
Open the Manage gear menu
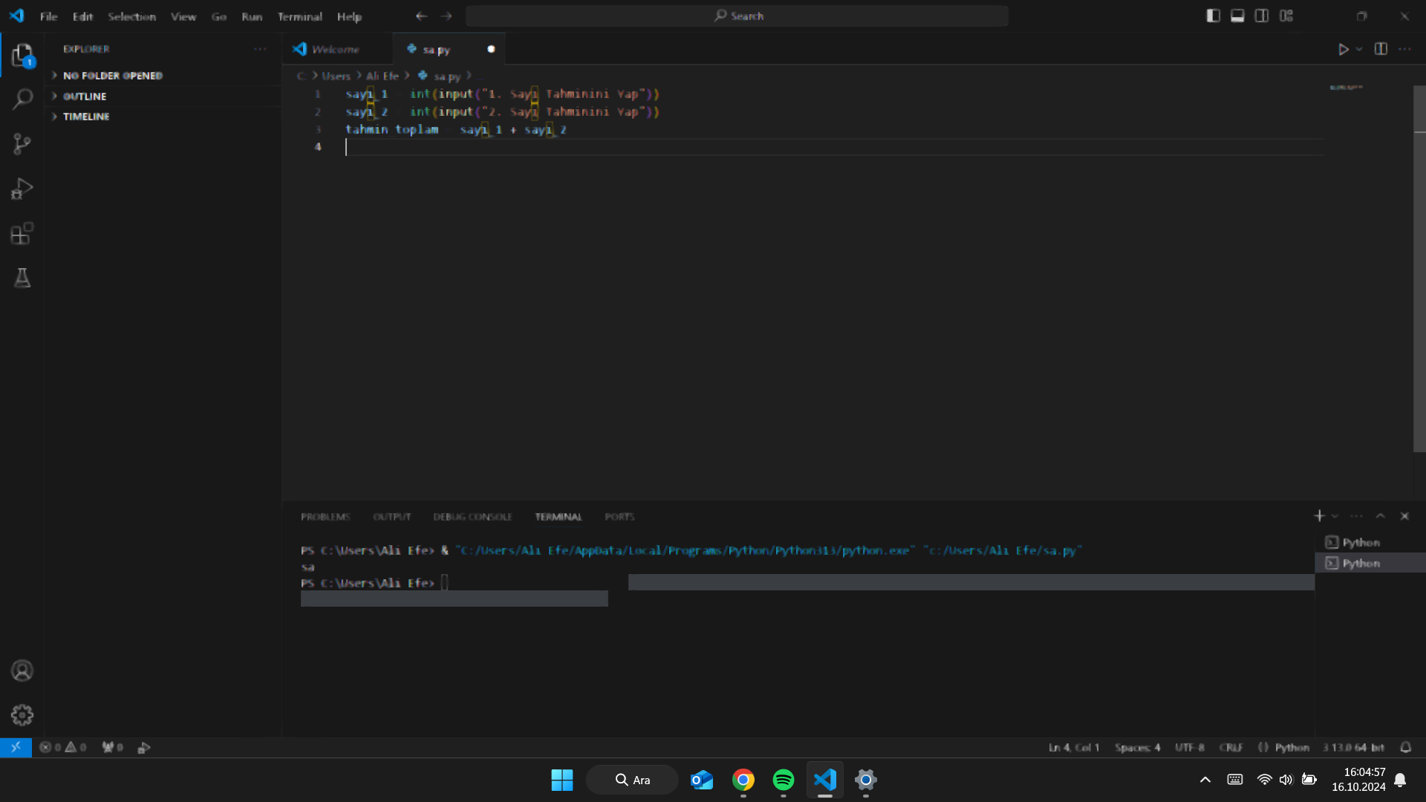[x=22, y=714]
